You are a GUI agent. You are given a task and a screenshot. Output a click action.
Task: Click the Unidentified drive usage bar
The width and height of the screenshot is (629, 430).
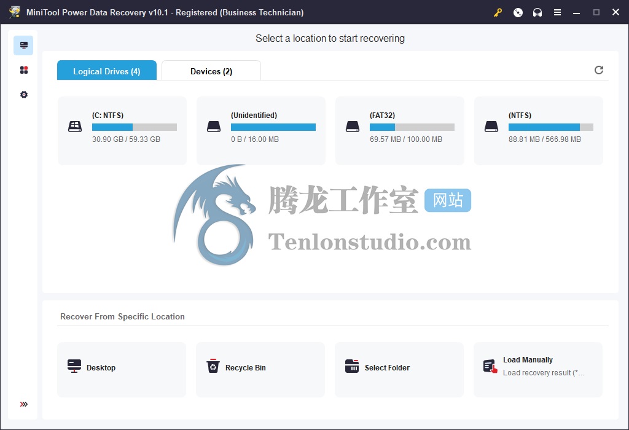pos(273,127)
